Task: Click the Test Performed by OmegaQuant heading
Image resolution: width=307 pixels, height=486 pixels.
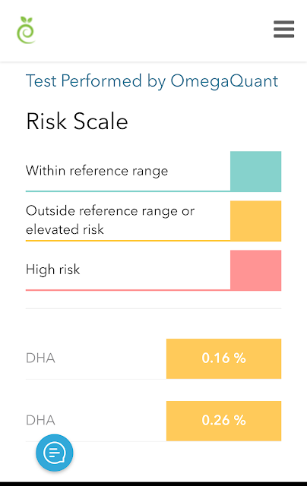Action: pos(152,81)
